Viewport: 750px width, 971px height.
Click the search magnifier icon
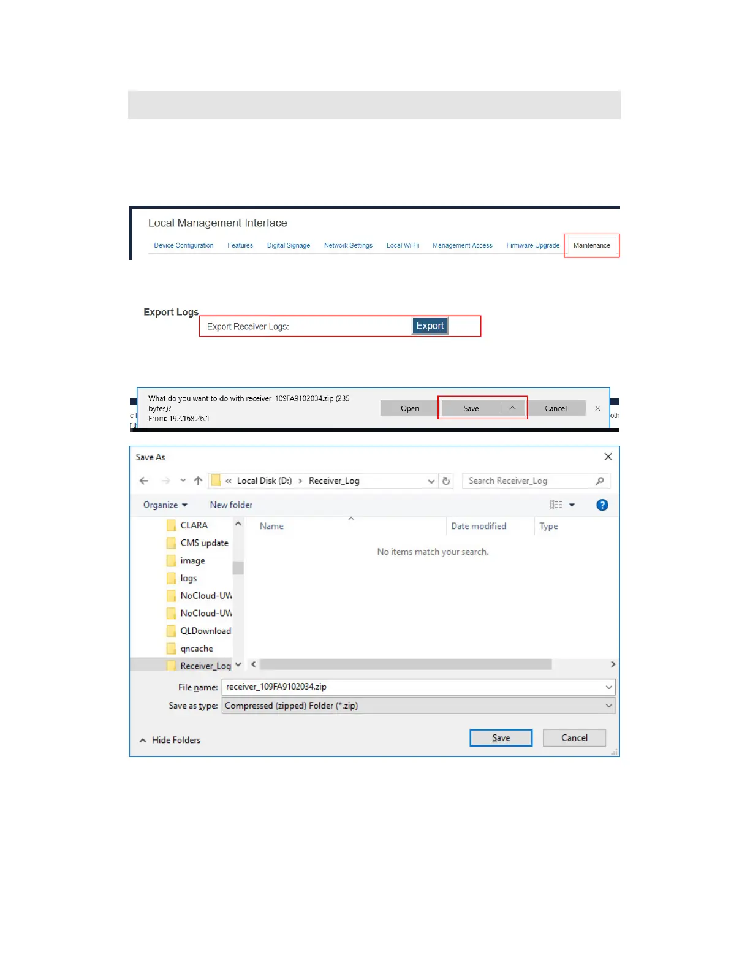point(600,481)
